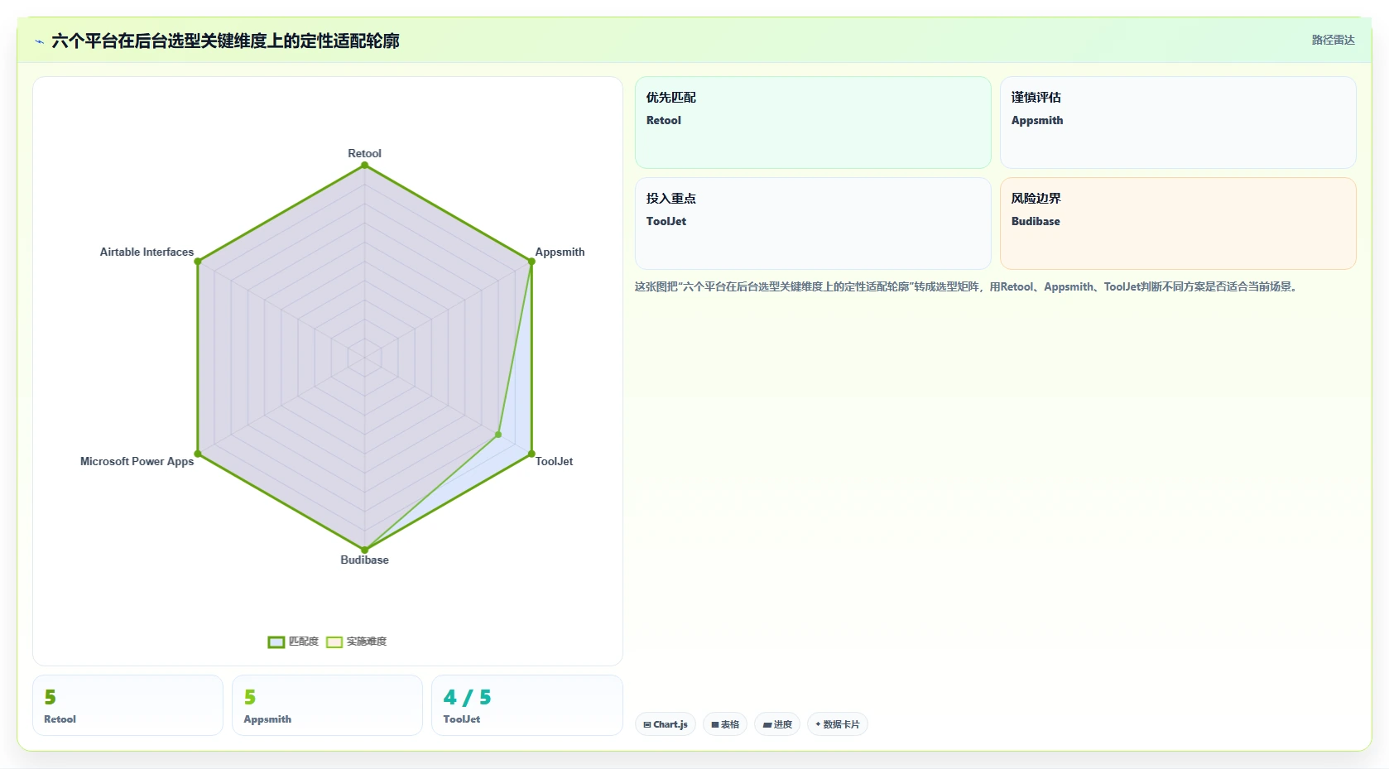Click the Budibase axis label on the radar
Viewport: 1389px width, 769px height.
pos(364,560)
